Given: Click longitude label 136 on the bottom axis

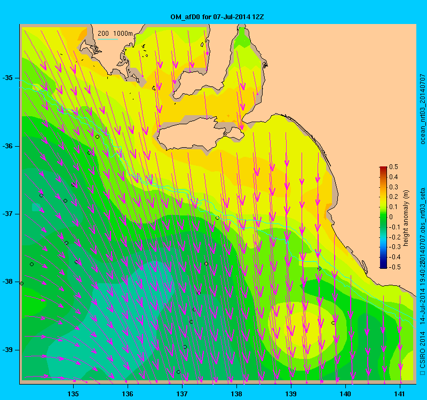Looking at the screenshot, I should [128, 394].
